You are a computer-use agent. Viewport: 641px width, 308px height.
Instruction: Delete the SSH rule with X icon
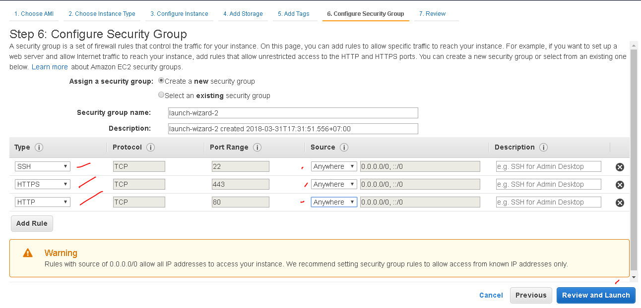pos(620,167)
